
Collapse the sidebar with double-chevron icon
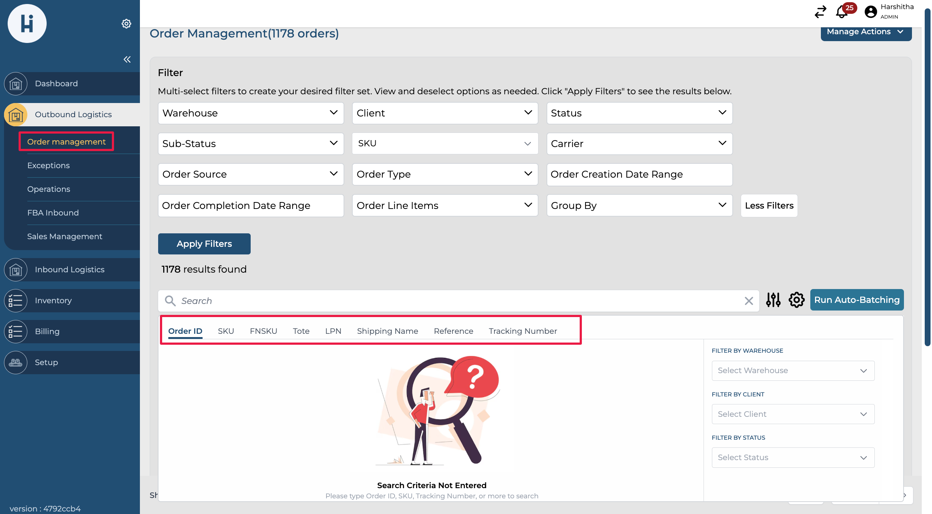[127, 59]
